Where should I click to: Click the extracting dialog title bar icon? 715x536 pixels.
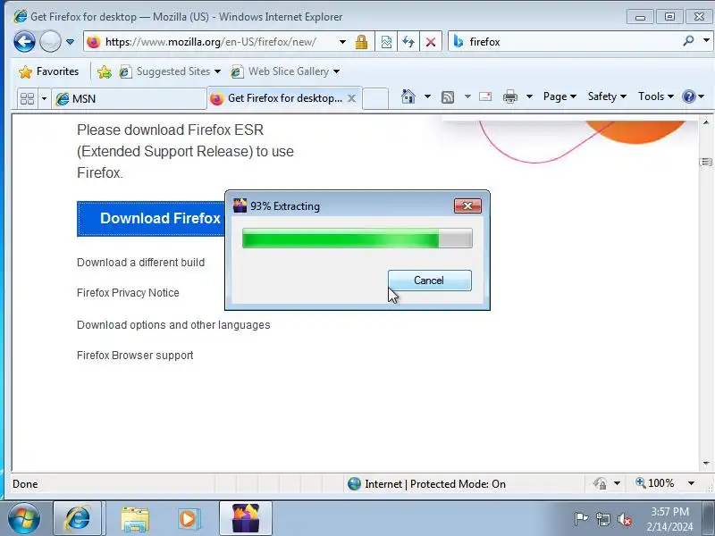240,206
